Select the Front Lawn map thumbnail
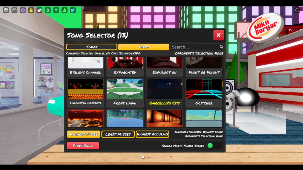Viewport: 303px width, 170px height. 125,89
